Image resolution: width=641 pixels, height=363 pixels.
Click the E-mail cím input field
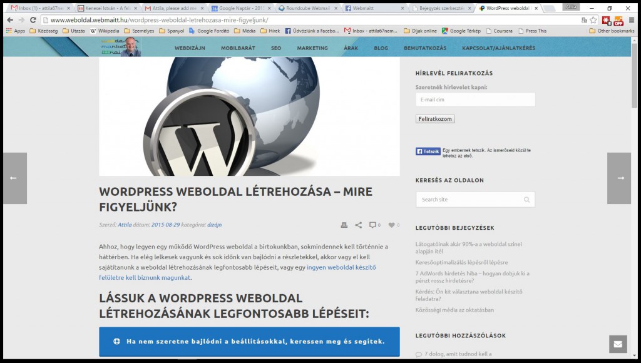(475, 100)
